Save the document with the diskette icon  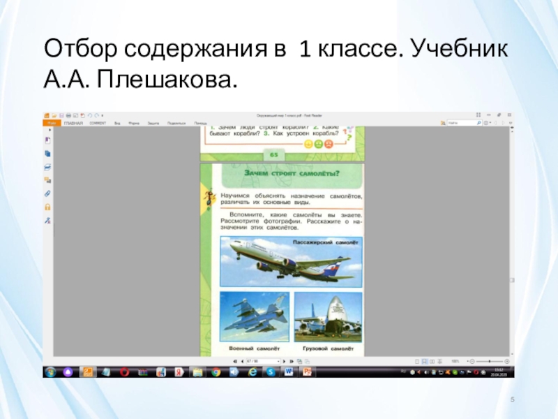coord(61,115)
